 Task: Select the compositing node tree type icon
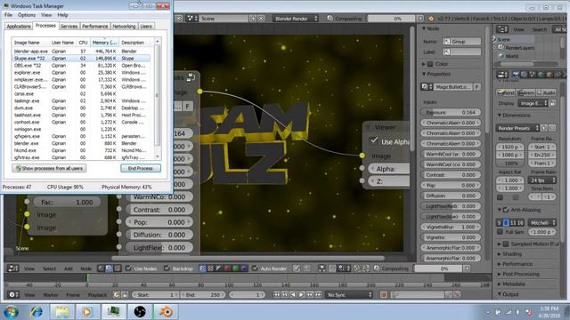(x=109, y=268)
